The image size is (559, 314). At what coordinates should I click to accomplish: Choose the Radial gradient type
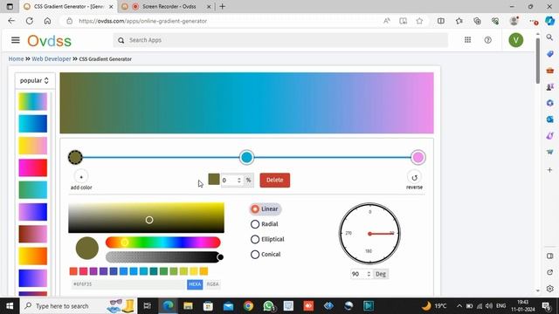point(265,224)
